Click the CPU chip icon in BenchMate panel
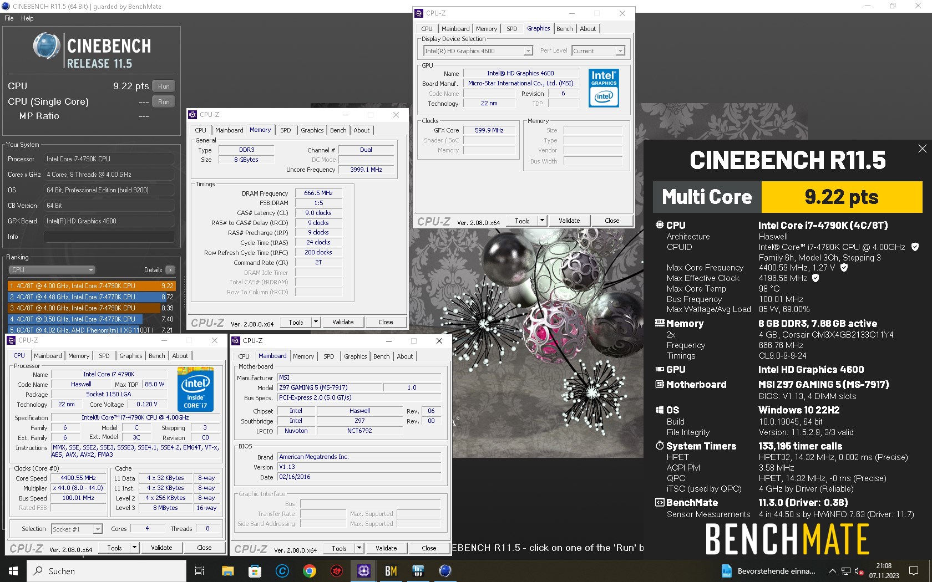Image resolution: width=932 pixels, height=582 pixels. pyautogui.click(x=660, y=225)
